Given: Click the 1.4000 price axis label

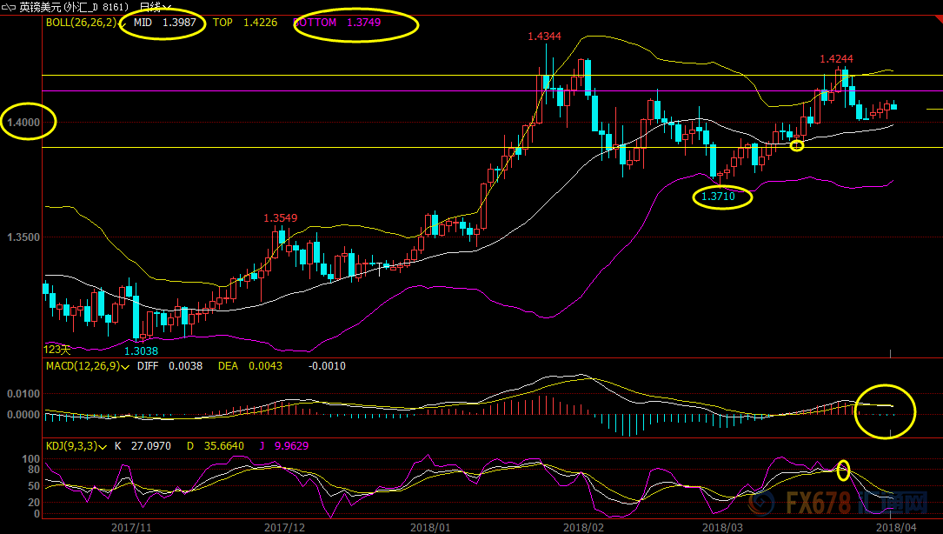Looking at the screenshot, I should [x=23, y=123].
